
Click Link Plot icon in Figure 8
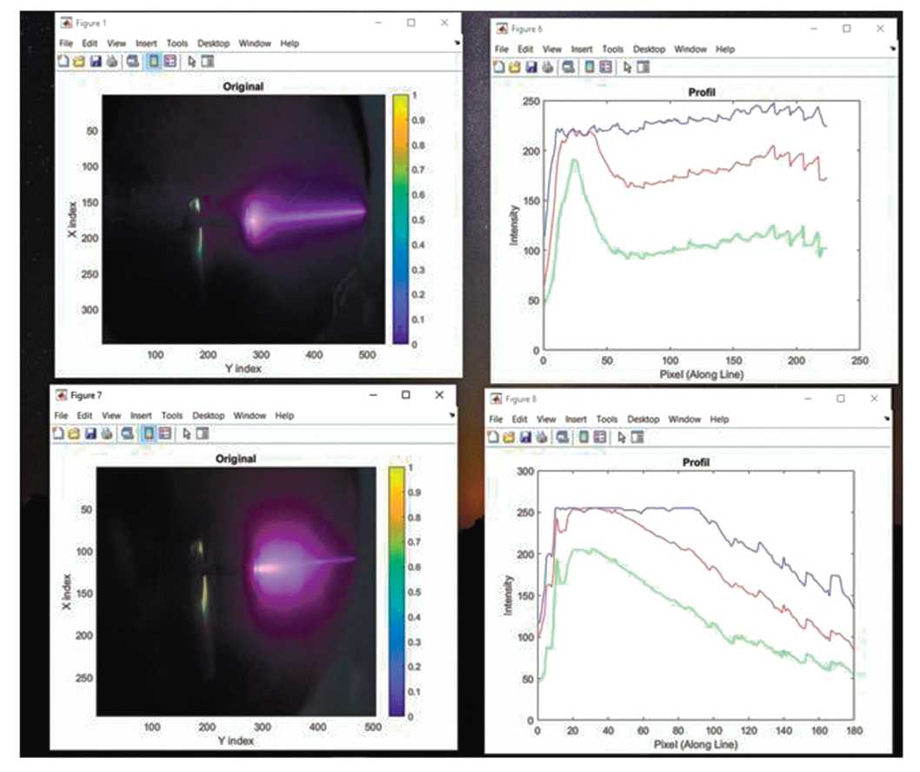click(563, 437)
